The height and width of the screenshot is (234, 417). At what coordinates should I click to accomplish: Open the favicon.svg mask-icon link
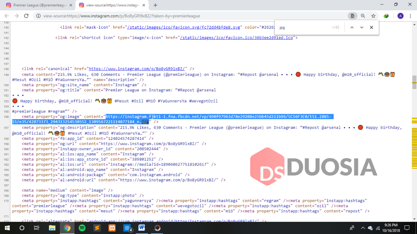click(x=183, y=27)
